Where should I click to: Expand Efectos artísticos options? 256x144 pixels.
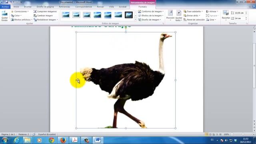[x=22, y=20]
